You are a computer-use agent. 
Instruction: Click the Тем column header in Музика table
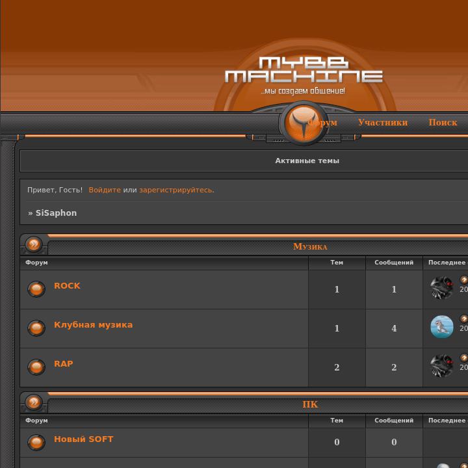click(x=337, y=263)
